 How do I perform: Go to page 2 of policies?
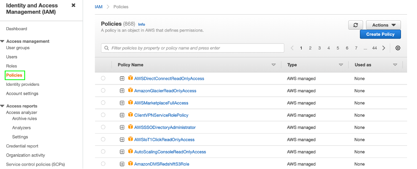(310, 48)
